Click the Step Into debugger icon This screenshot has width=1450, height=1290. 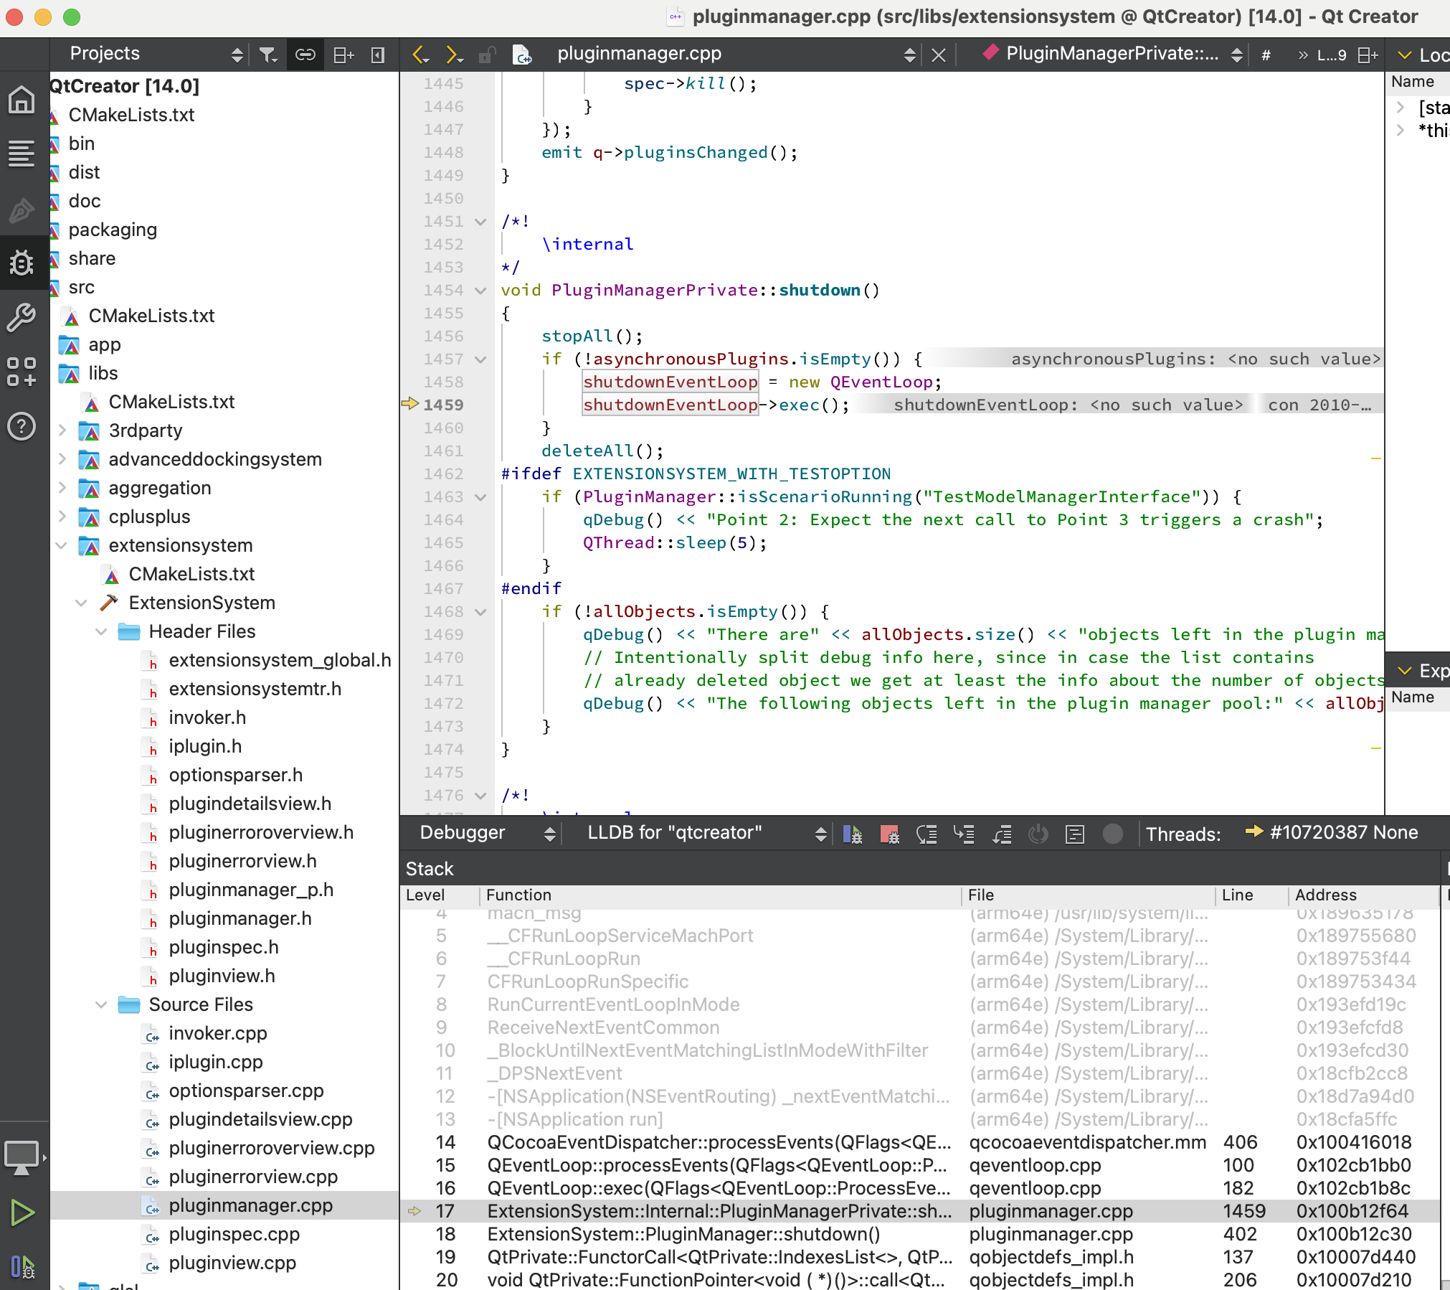pyautogui.click(x=964, y=834)
